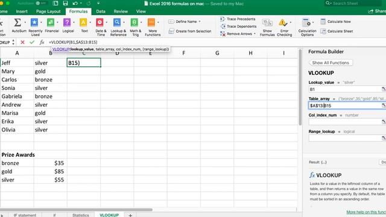Open the Math & Trig functions icon
The width and height of the screenshot is (386, 217).
coord(134,23)
